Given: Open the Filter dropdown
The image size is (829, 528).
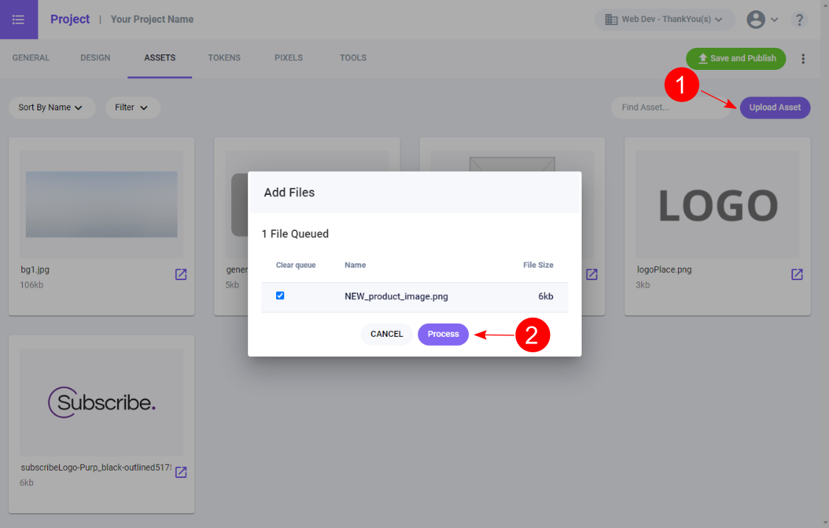Looking at the screenshot, I should point(133,107).
